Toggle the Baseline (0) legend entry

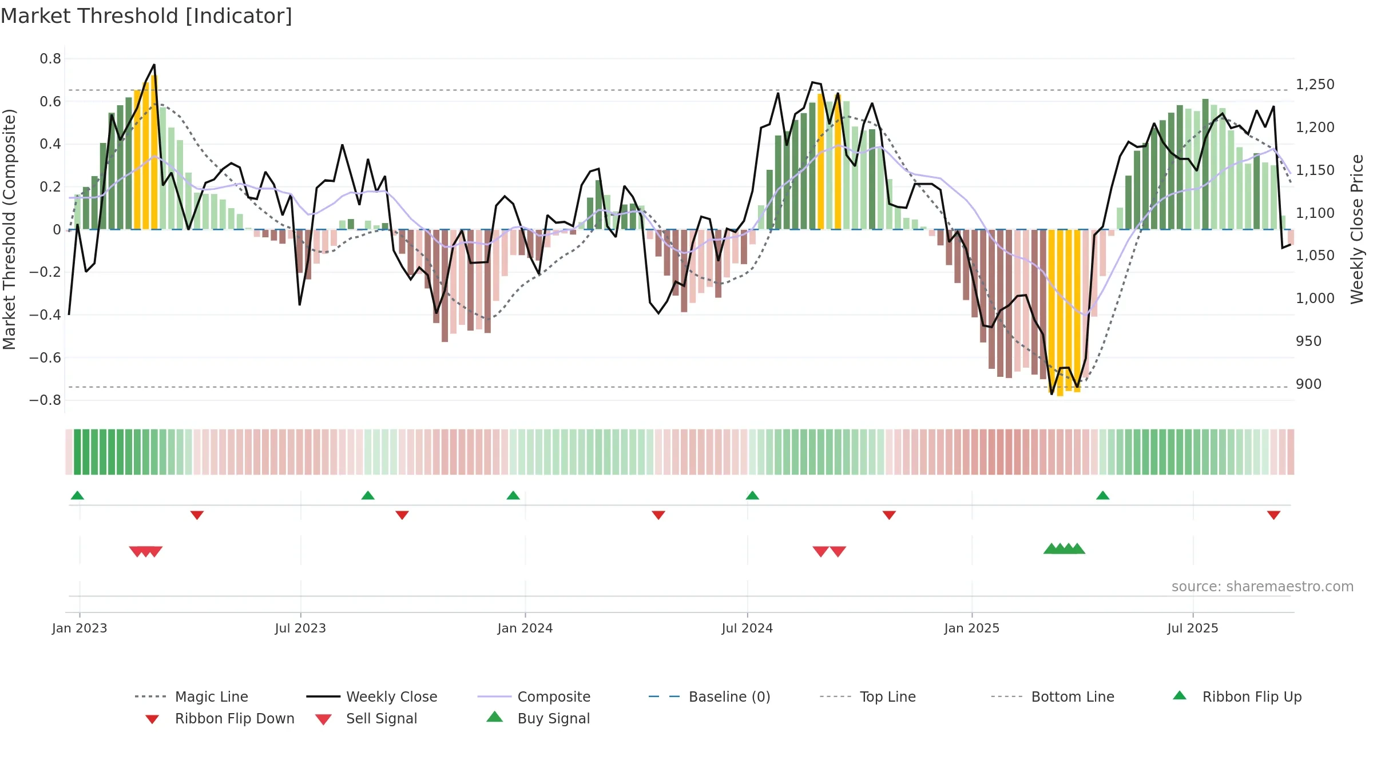point(709,697)
